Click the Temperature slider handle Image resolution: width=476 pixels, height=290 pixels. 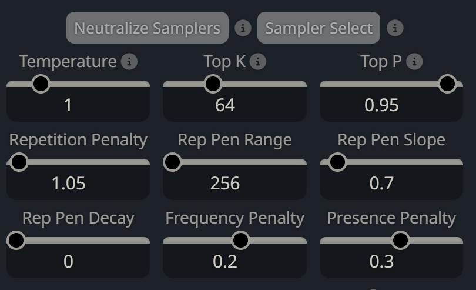41,84
